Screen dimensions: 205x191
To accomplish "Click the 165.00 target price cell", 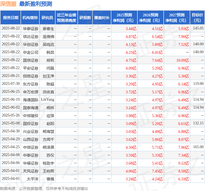I will pyautogui.click(x=198, y=147).
